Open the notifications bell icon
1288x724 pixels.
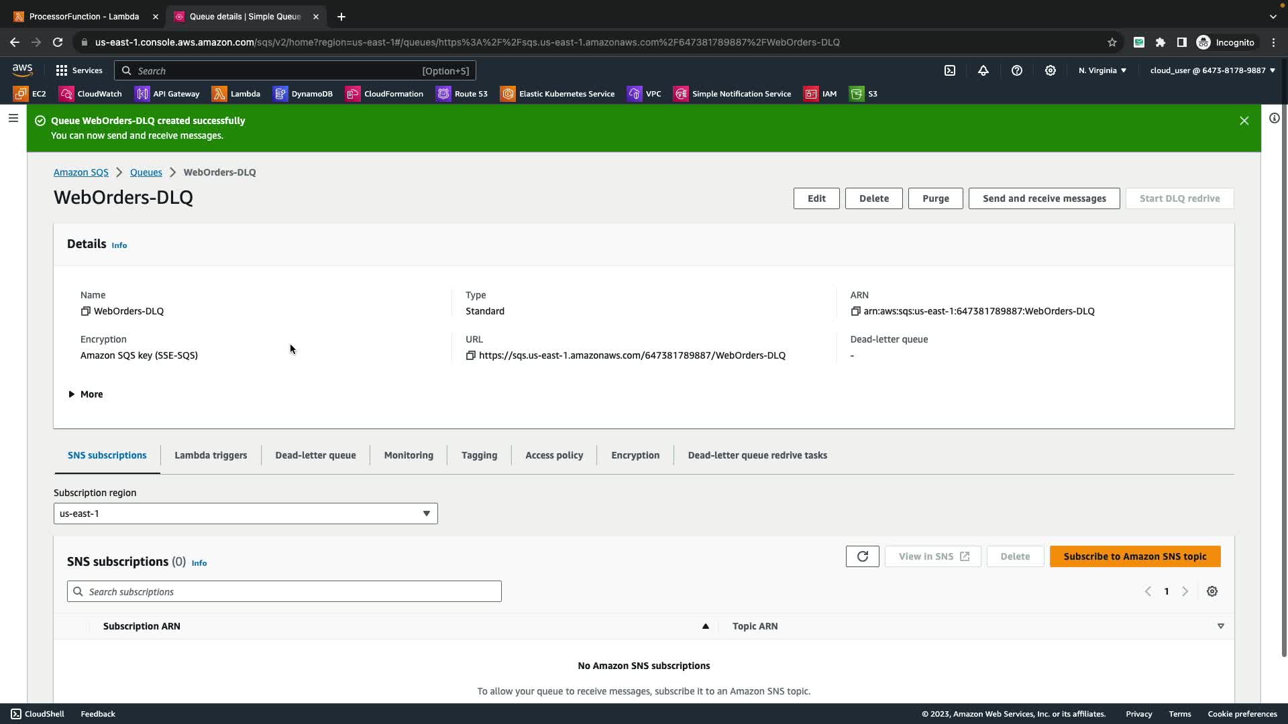(x=983, y=70)
